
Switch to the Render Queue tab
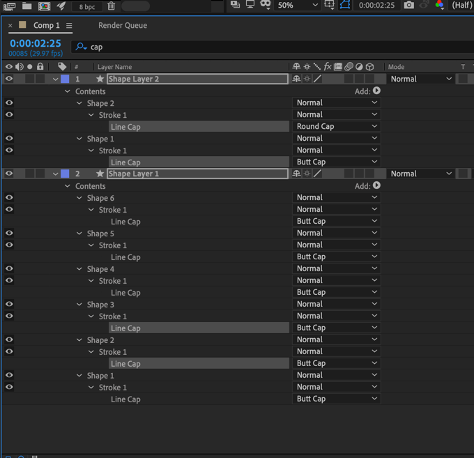coord(123,26)
